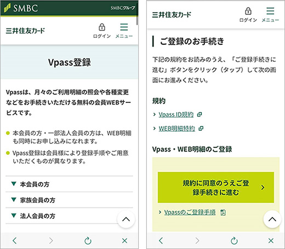The width and height of the screenshot is (285, 249).
Task: Click 三井住友カード logo on the right screen
Action: click(172, 15)
